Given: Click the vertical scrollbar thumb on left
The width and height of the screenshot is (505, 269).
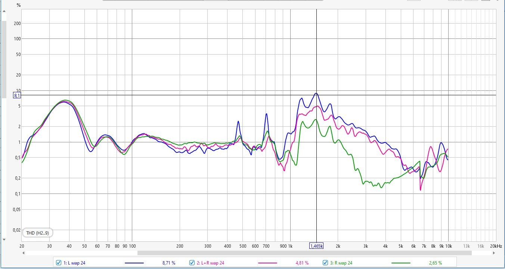Looking at the screenshot, I should coord(4,60).
